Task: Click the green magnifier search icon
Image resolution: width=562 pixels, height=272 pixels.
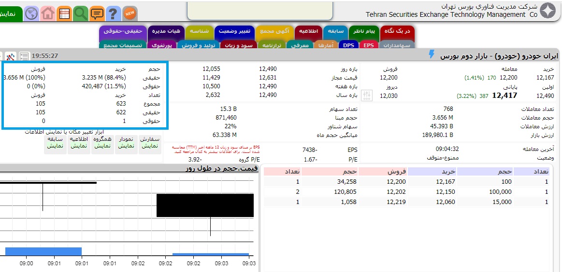Action: tap(81, 14)
